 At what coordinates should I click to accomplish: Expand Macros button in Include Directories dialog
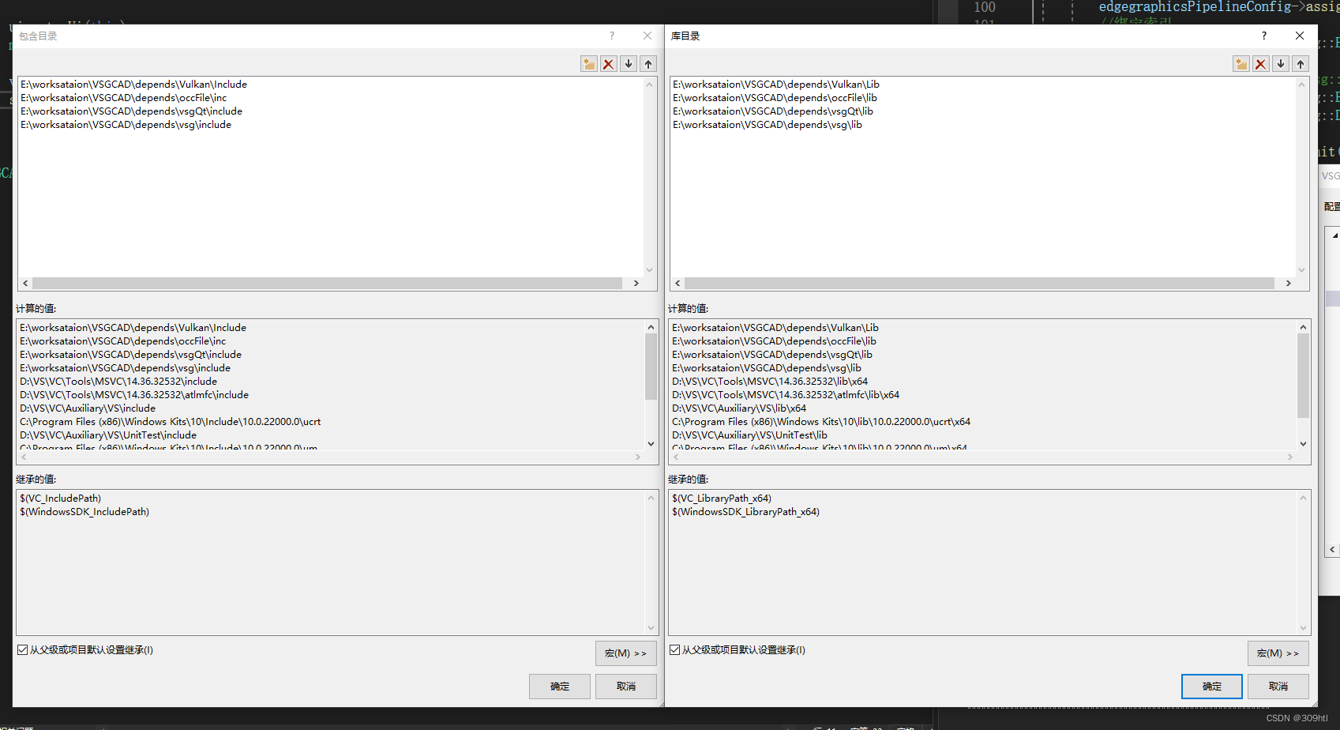[x=626, y=653]
